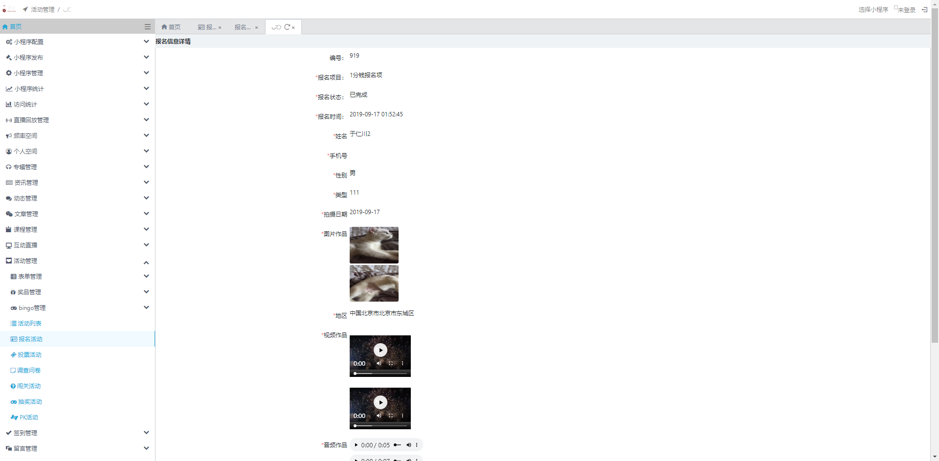Switch to the 首页 tab in the tab bar

tap(171, 27)
